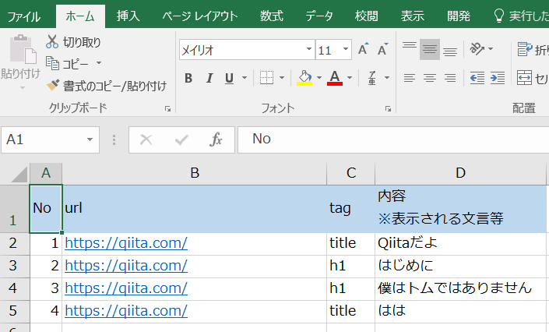This screenshot has width=549, height=332.
Task: Switch to the 開発 tab
Action: point(459,16)
